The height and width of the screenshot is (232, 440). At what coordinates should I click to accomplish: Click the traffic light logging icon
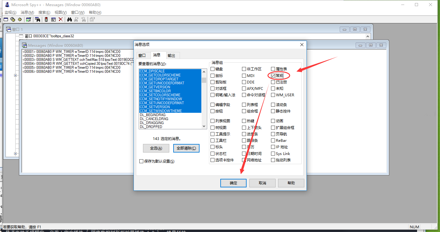46,20
